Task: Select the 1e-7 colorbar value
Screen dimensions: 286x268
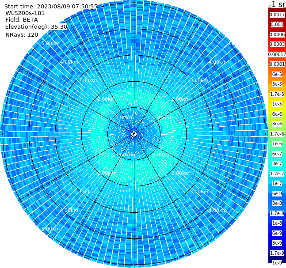Action: [277, 183]
